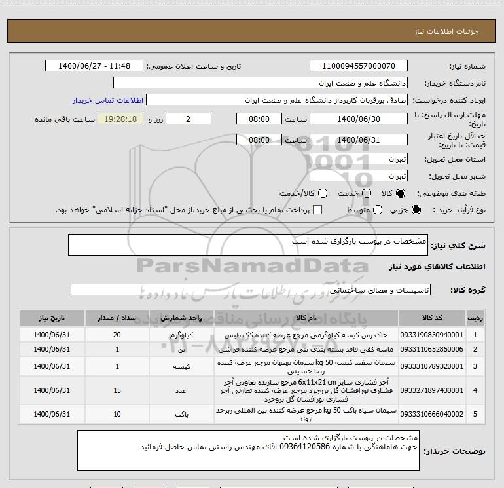Select product code 0933310666040002
Viewport: 504px width, 488px height.
pos(432,414)
